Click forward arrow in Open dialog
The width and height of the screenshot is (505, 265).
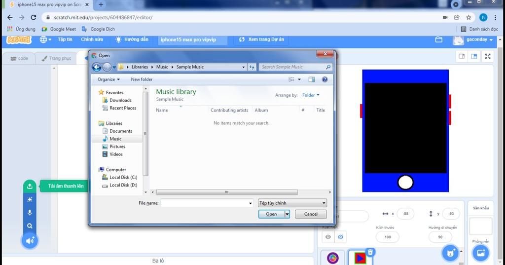tap(107, 67)
